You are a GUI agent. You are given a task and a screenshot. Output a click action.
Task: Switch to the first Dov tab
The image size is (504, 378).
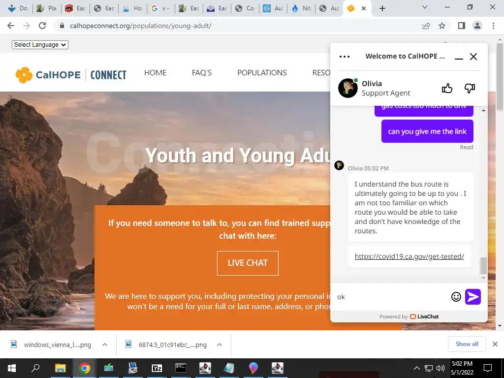19,8
